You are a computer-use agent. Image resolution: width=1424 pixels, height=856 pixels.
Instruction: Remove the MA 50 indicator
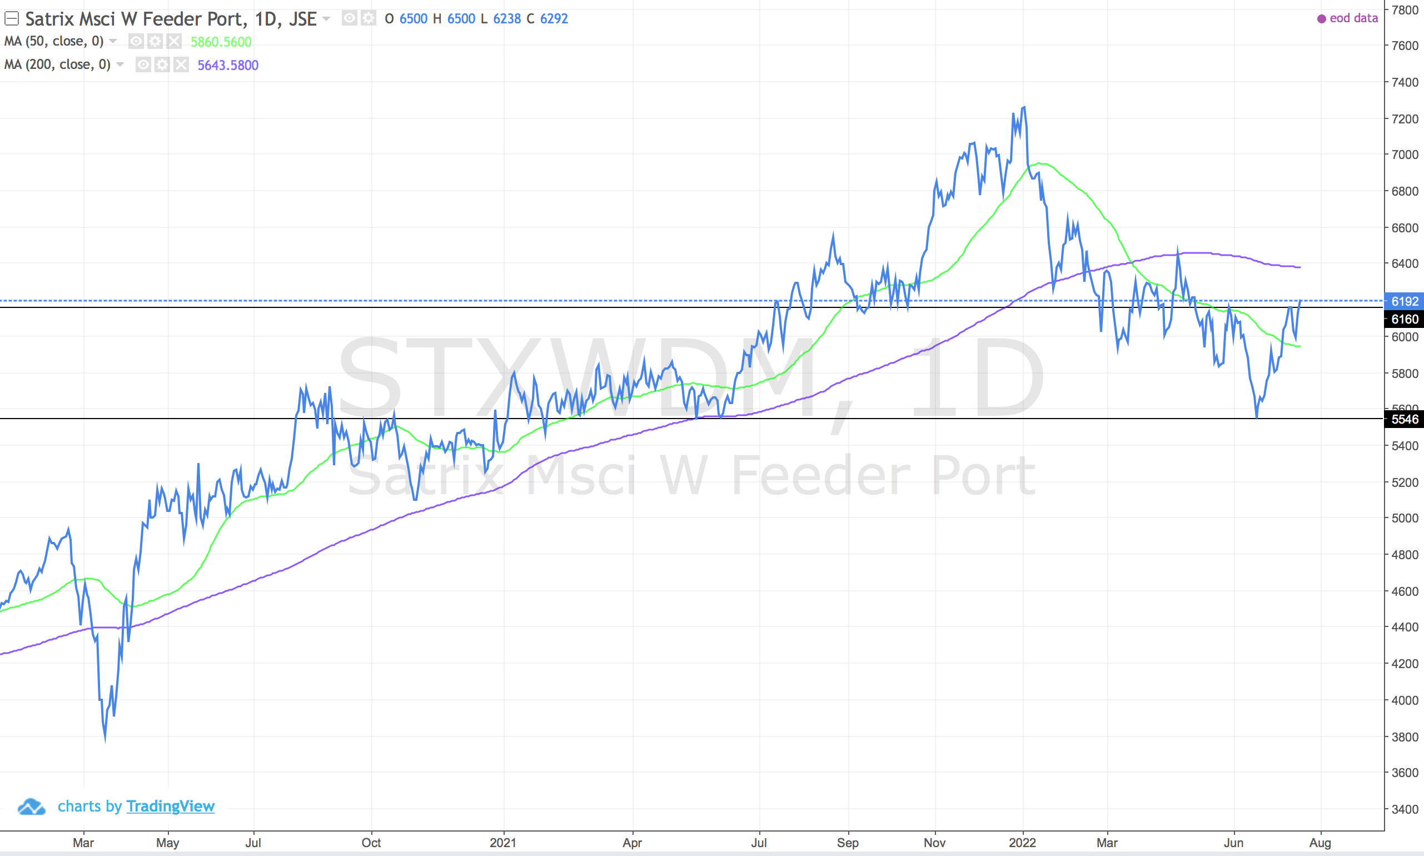174,42
